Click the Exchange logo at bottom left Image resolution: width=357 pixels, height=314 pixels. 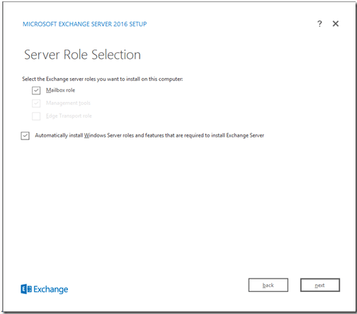pyautogui.click(x=45, y=289)
